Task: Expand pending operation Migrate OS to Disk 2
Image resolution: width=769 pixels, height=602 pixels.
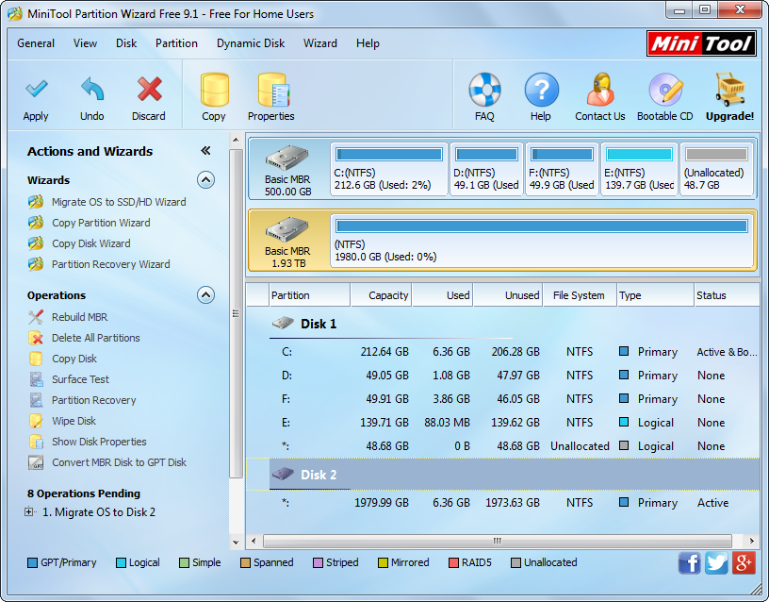Action: [x=29, y=512]
